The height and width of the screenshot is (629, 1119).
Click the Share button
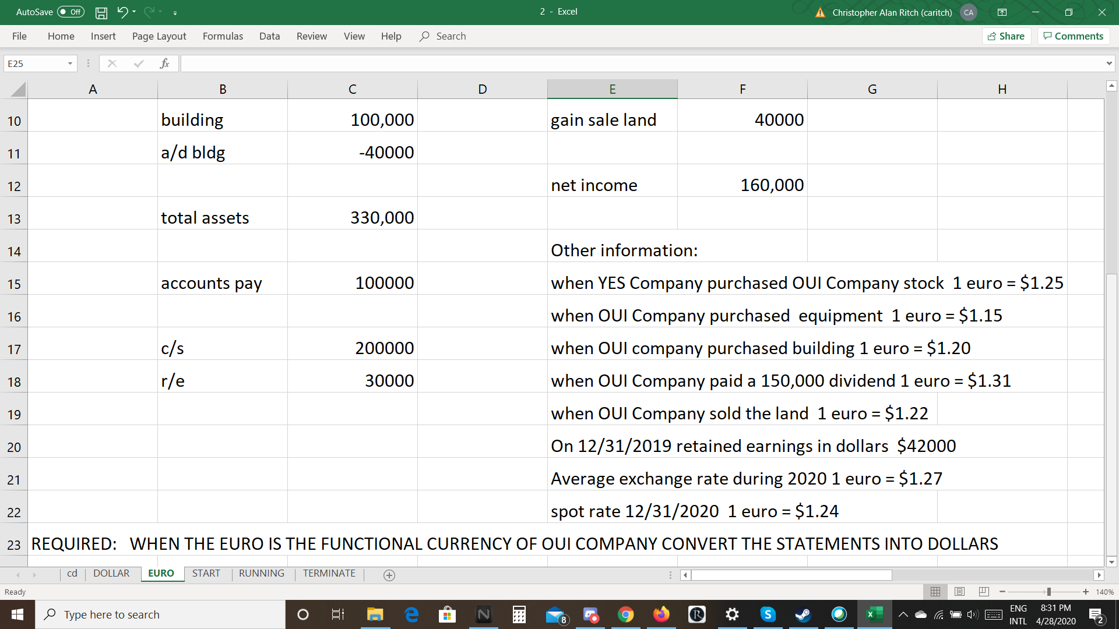pyautogui.click(x=1007, y=36)
